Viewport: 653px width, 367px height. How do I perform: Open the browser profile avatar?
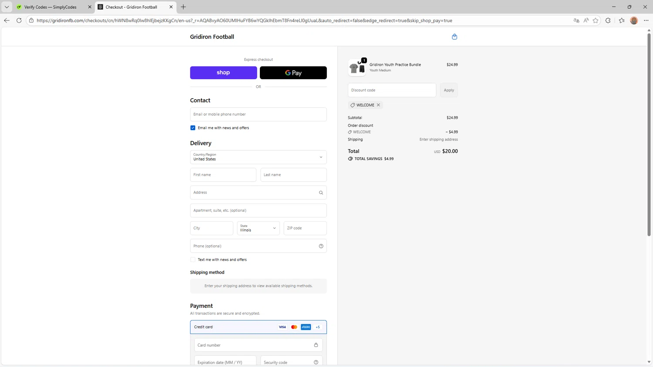tap(634, 20)
